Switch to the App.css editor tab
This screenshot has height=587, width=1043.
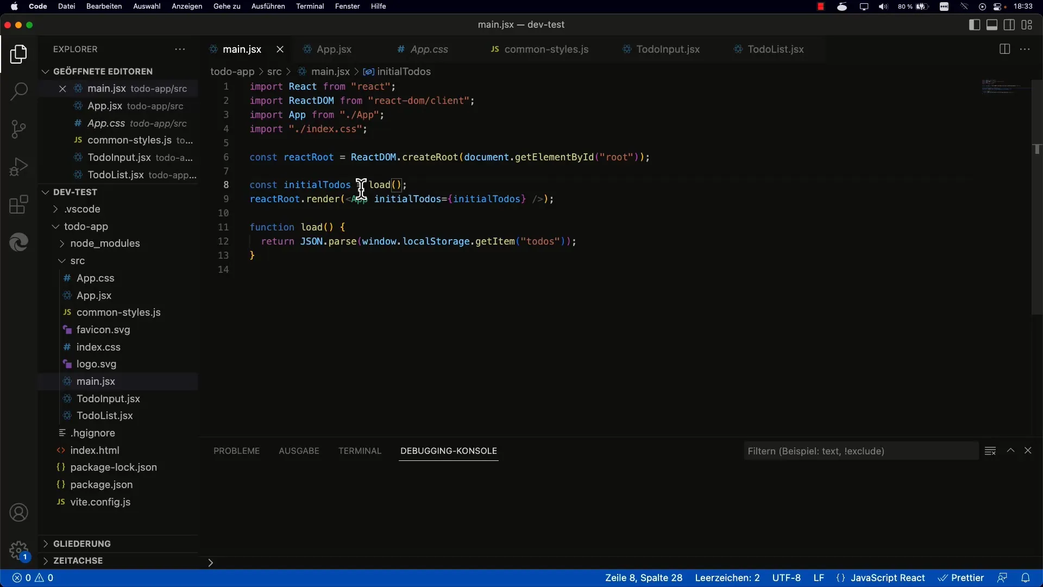(x=429, y=49)
